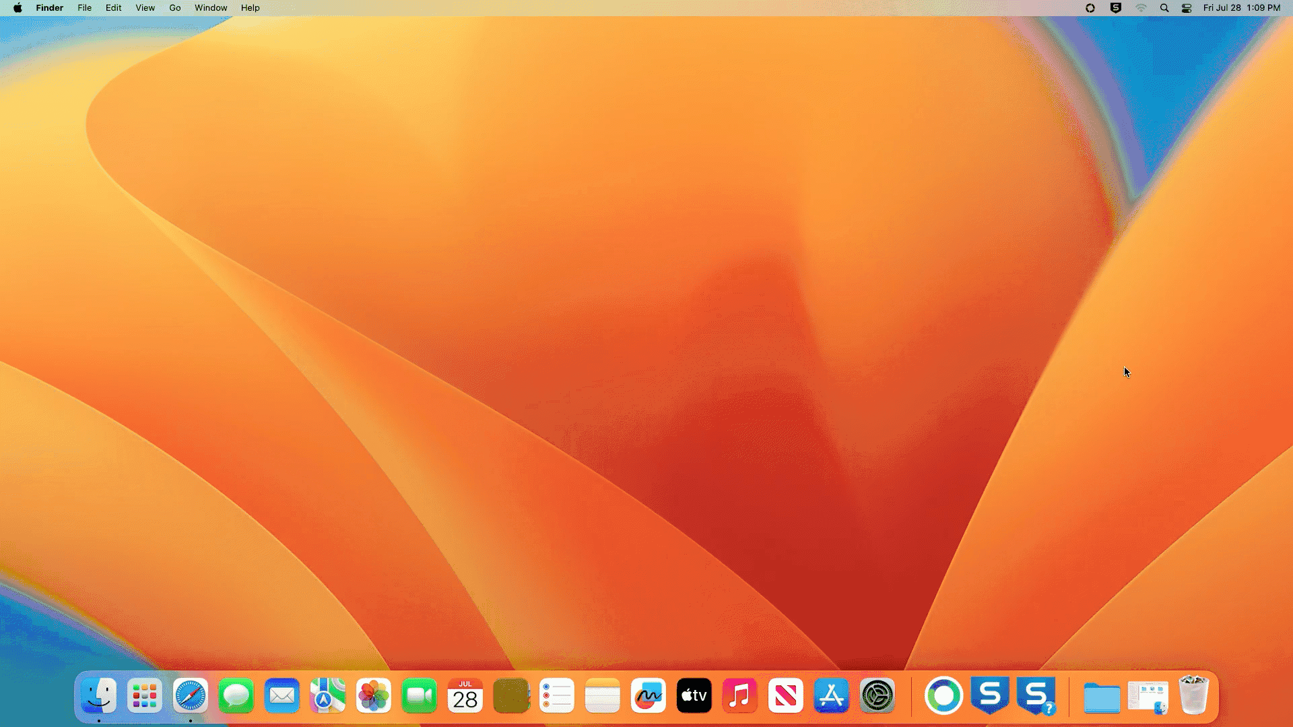Open the View menu
Image resolution: width=1293 pixels, height=727 pixels.
tap(145, 8)
